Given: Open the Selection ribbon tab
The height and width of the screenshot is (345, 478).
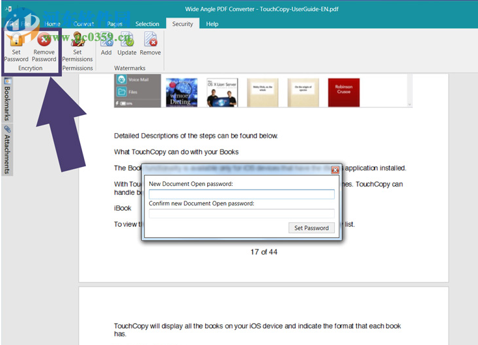Looking at the screenshot, I should (147, 24).
